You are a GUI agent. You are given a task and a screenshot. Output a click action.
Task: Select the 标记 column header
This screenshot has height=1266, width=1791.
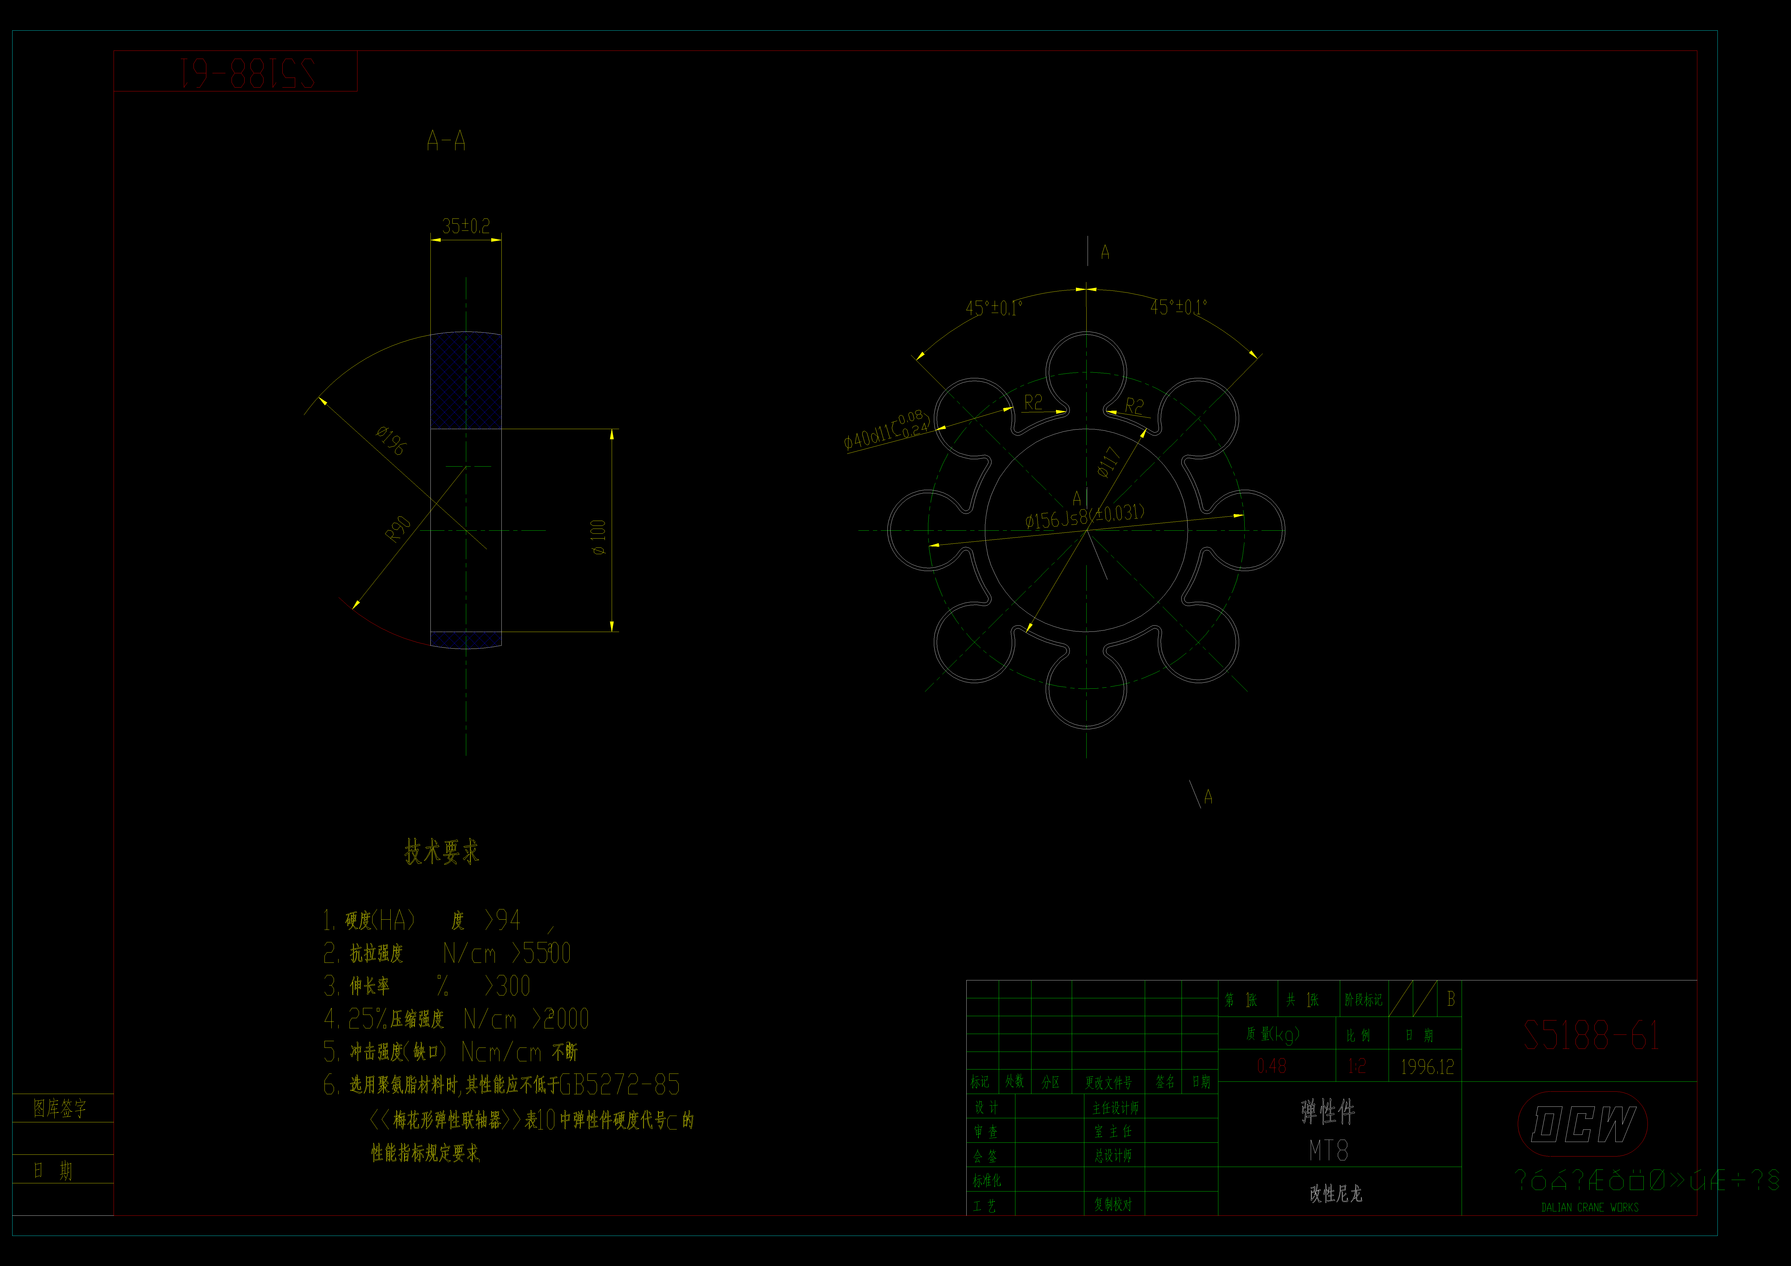[980, 1082]
